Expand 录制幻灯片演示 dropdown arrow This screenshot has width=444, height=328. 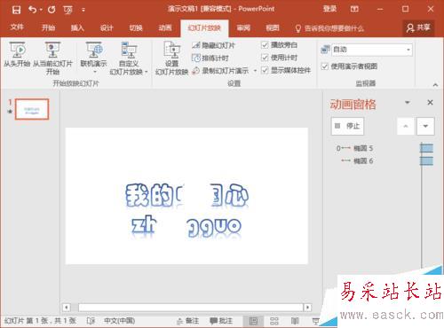click(x=255, y=71)
